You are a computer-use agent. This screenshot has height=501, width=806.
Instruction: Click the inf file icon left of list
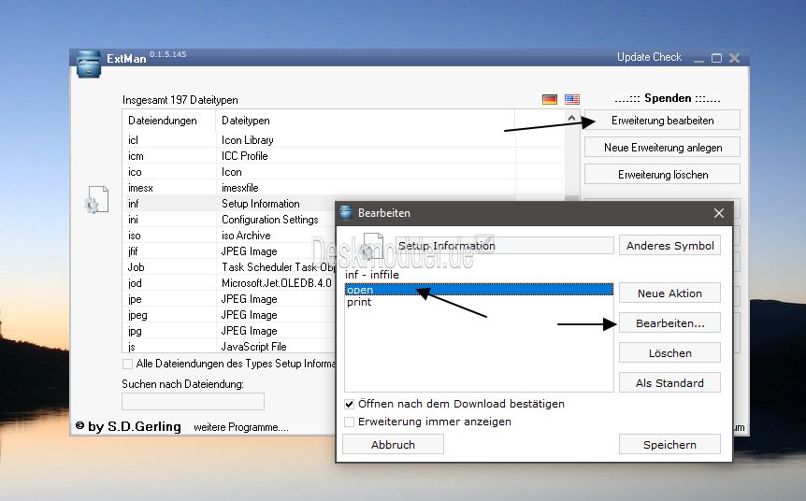[x=96, y=199]
